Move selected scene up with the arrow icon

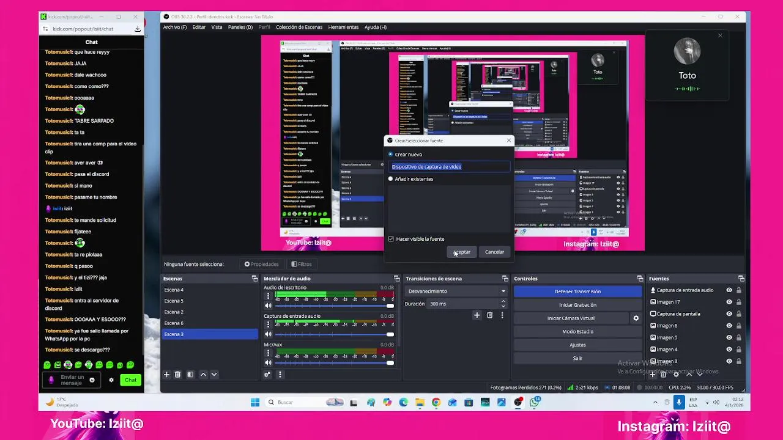tap(203, 375)
